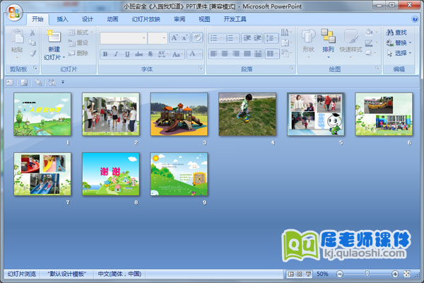424x283 pixels.
Task: Click the Decrease Font Size icon
Action: tap(184, 37)
